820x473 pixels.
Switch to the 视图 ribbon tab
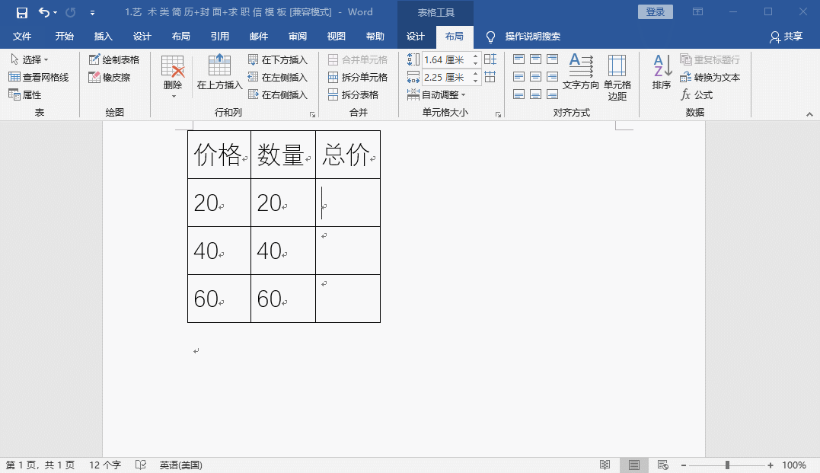pyautogui.click(x=337, y=36)
